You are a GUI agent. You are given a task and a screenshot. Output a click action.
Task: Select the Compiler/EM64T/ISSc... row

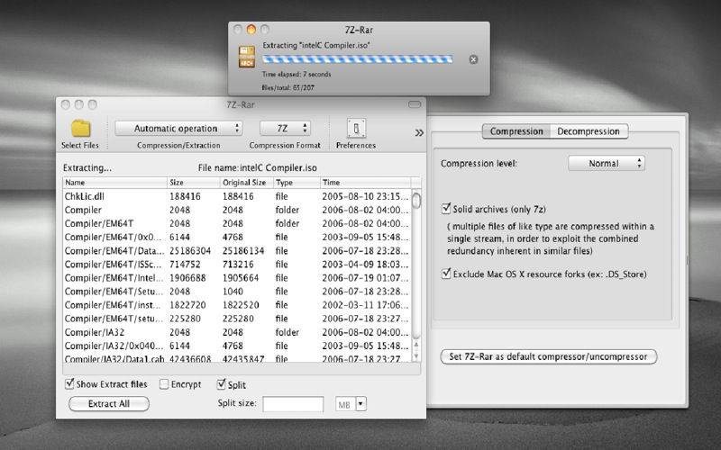(x=237, y=265)
